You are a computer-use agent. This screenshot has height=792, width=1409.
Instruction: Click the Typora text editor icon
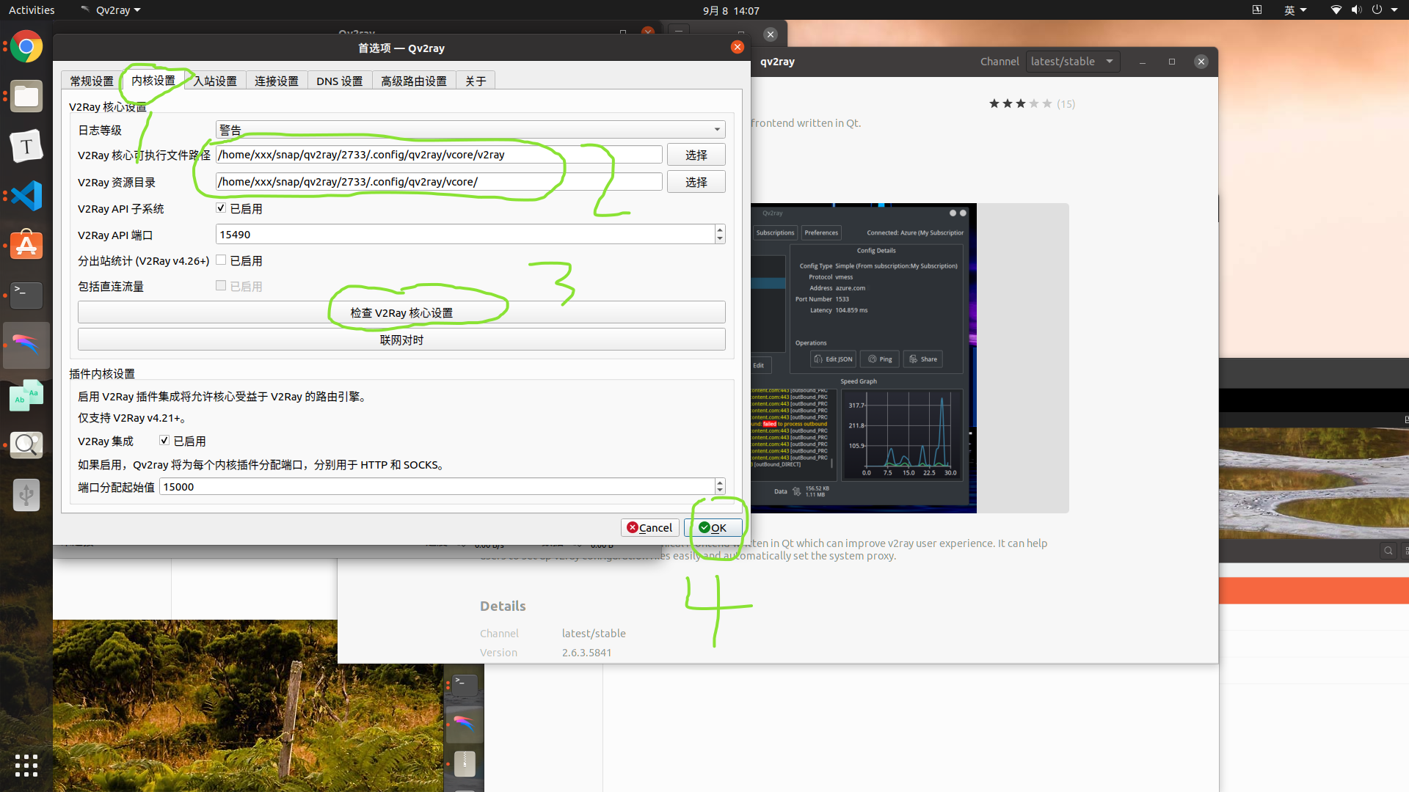coord(26,147)
